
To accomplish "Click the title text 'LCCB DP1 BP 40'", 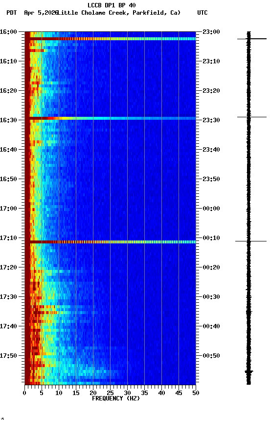I will coord(112,5).
